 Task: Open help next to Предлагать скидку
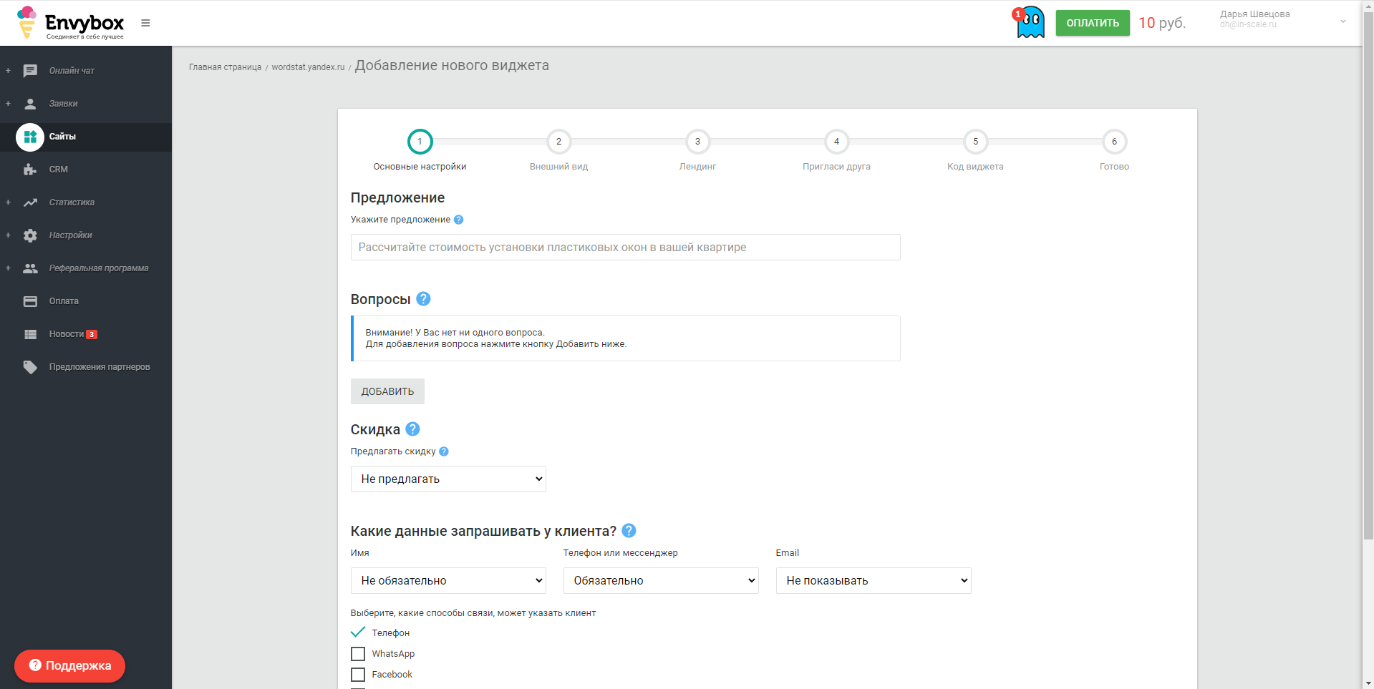click(444, 451)
